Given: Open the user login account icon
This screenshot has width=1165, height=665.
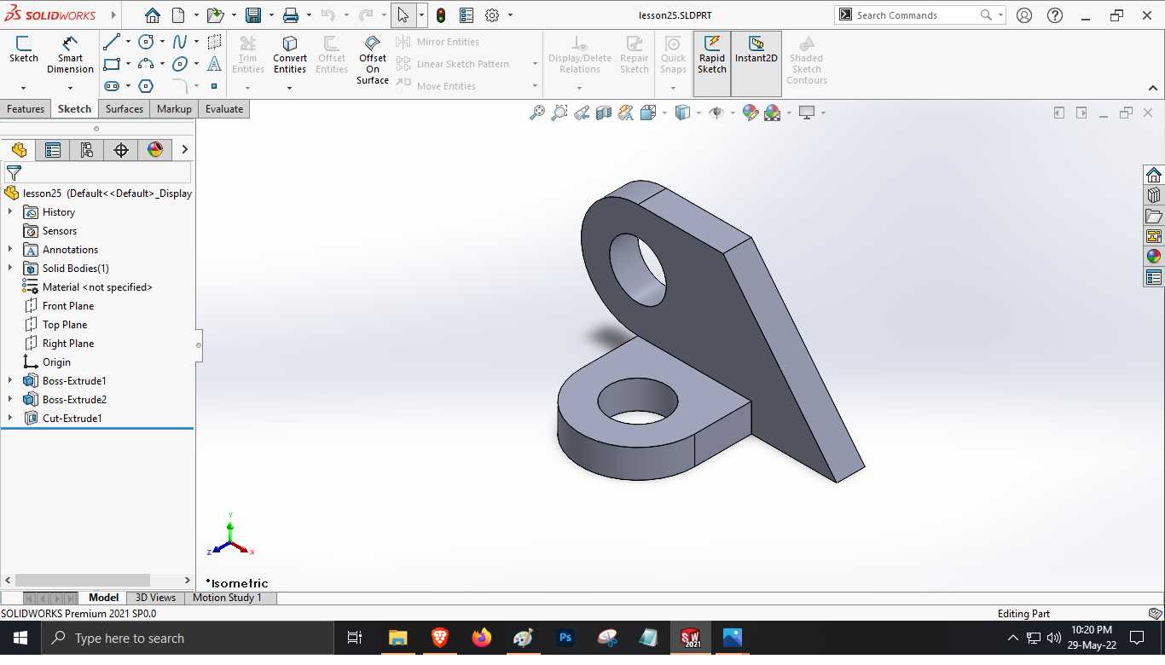Looking at the screenshot, I should [x=1024, y=15].
